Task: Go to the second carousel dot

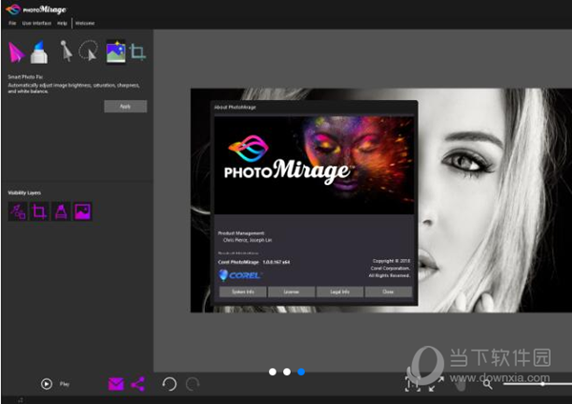Action: coord(287,372)
